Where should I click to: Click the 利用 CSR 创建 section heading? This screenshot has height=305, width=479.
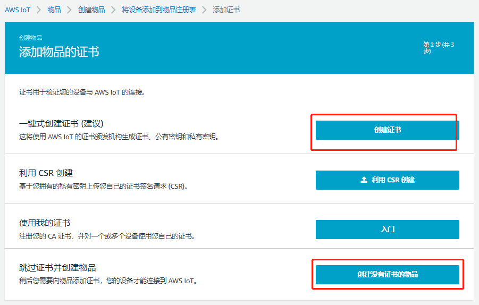pos(45,173)
